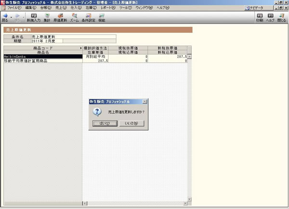Click the 期間 field showing 2011年 2月度
The width and height of the screenshot is (289, 209).
point(47,41)
